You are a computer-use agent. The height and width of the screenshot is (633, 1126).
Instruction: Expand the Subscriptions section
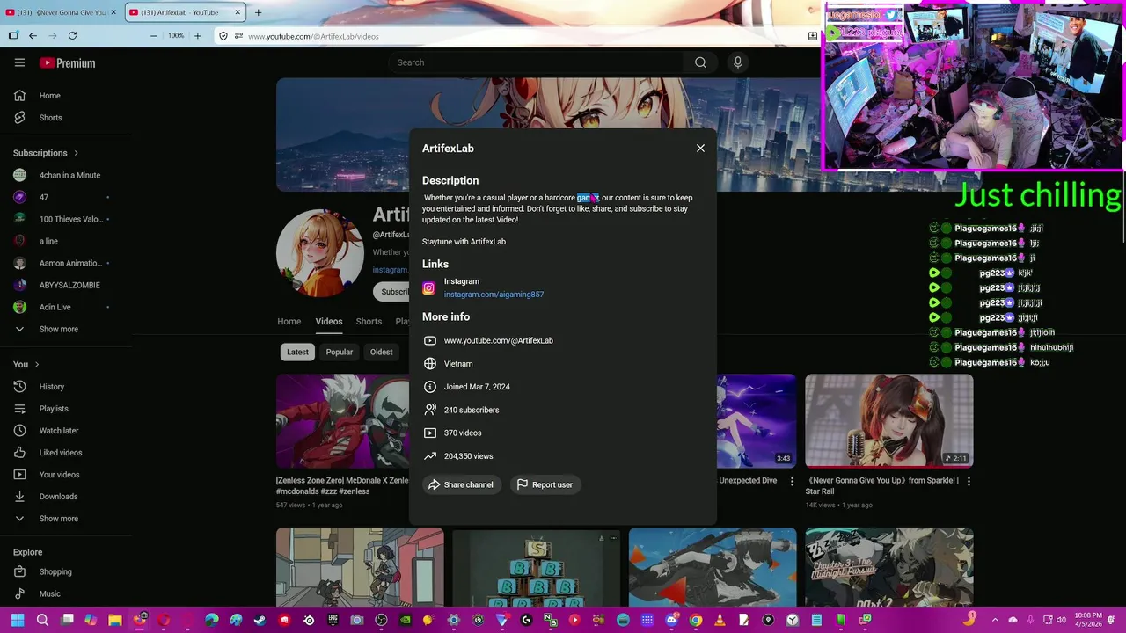[x=46, y=153]
